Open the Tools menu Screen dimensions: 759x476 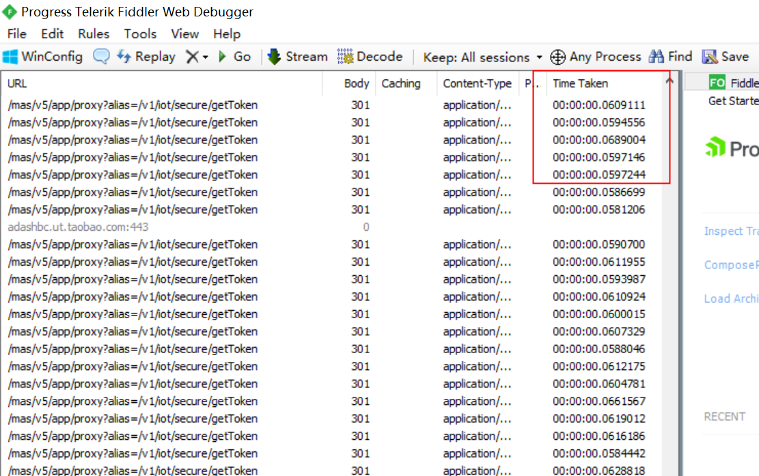pyautogui.click(x=140, y=34)
